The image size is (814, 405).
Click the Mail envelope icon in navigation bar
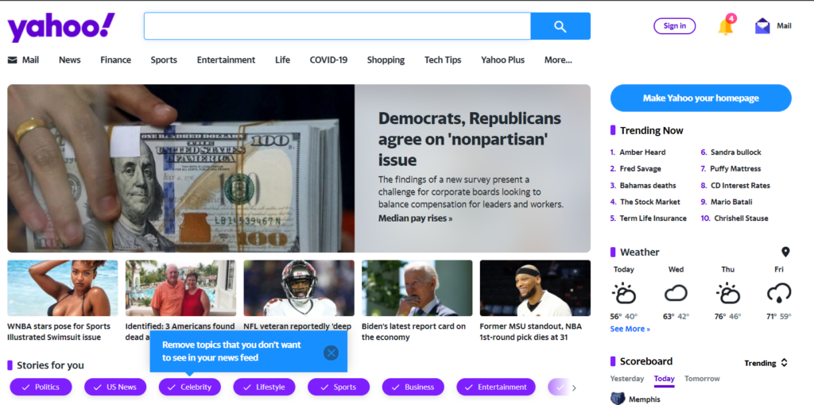[x=13, y=60]
